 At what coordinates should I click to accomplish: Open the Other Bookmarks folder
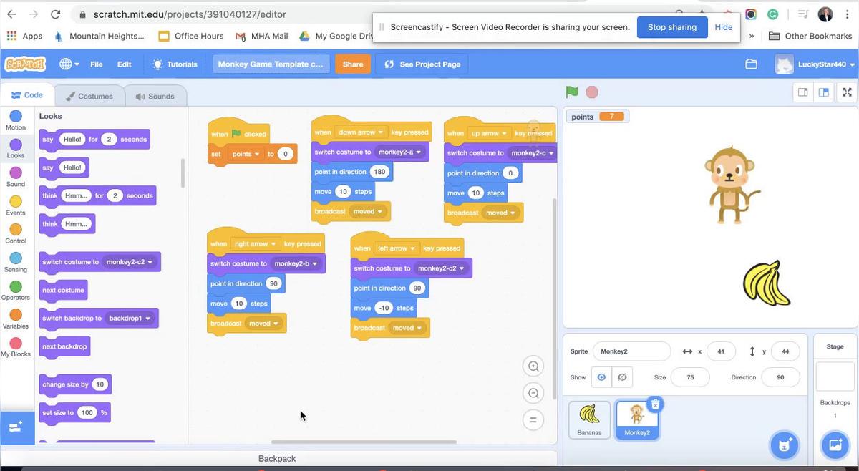pyautogui.click(x=810, y=36)
